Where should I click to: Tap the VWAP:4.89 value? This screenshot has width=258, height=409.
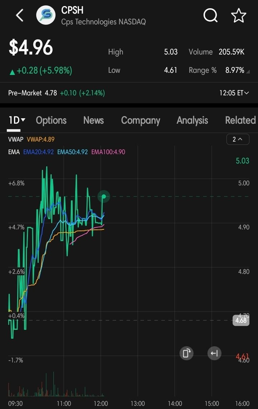(40, 139)
